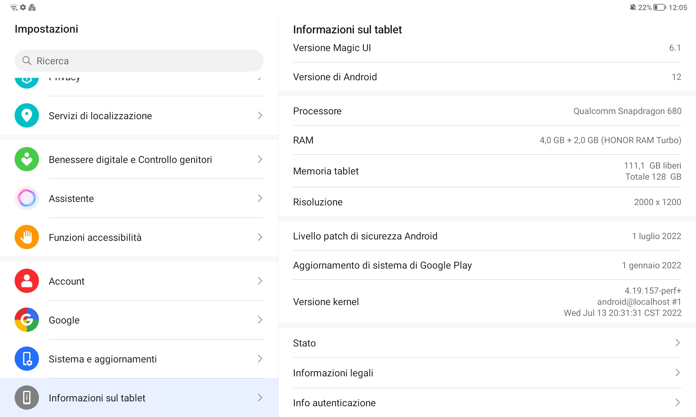Click the Google G logo icon

click(27, 320)
